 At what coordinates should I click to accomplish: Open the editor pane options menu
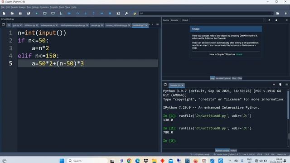click(157, 24)
